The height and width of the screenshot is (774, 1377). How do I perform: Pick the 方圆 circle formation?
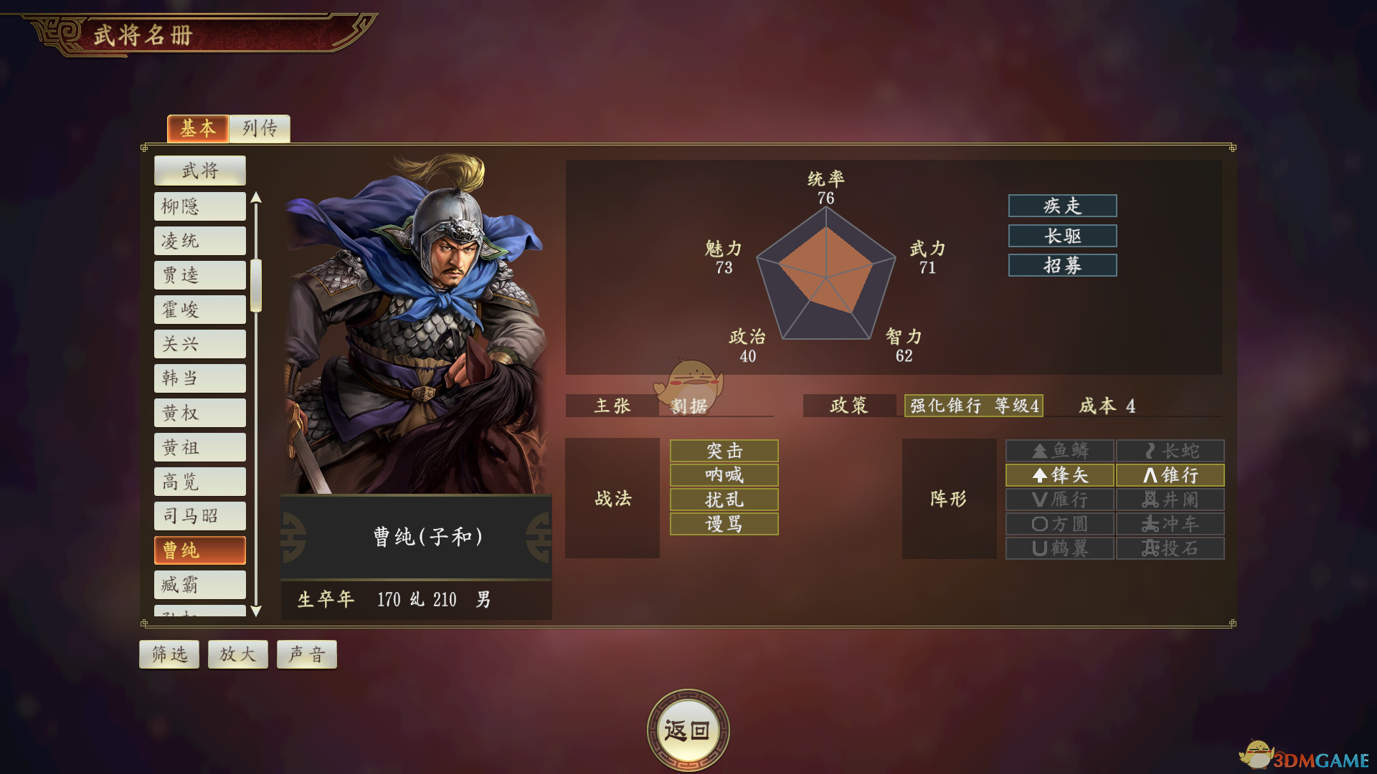(1059, 524)
